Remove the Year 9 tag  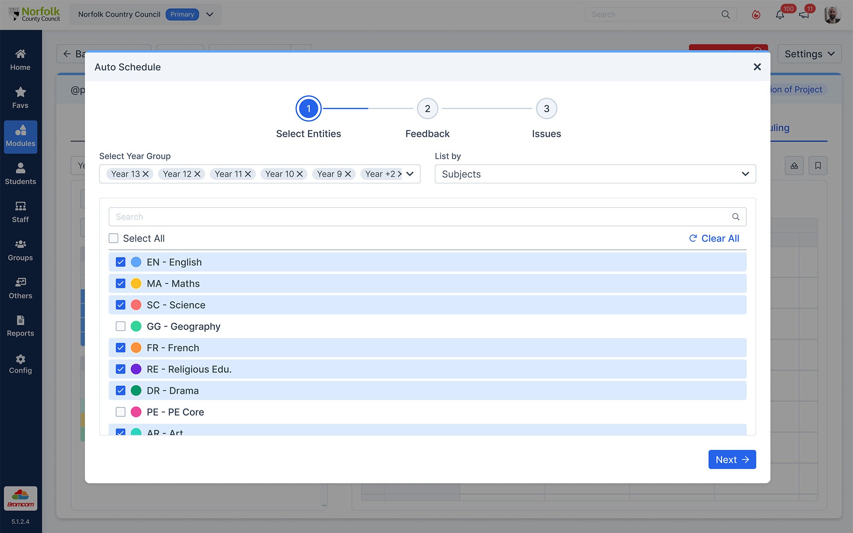tap(348, 174)
